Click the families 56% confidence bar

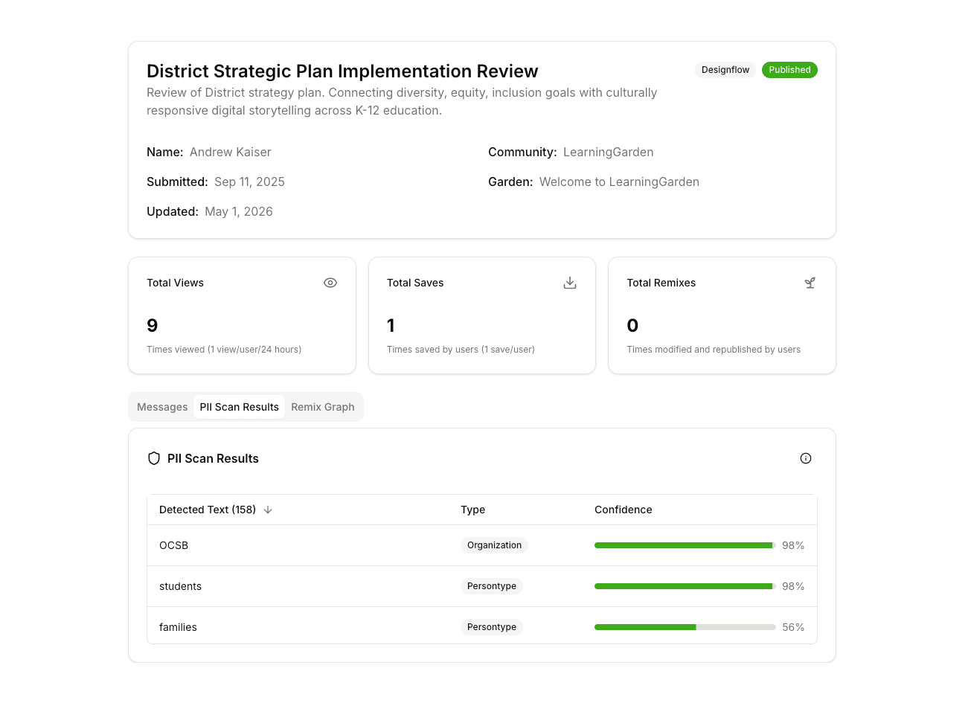(x=685, y=627)
